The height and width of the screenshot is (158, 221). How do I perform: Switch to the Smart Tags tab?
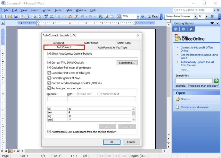[124, 43]
